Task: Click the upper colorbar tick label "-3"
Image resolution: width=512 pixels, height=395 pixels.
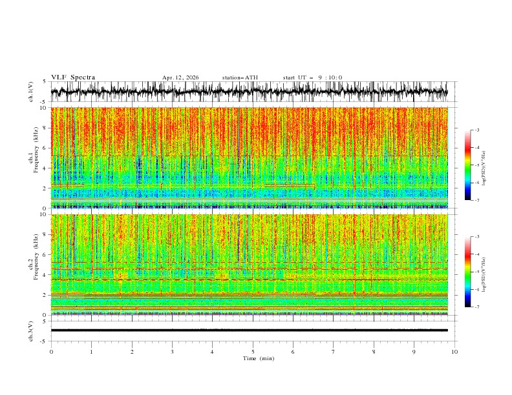Action: [477, 130]
